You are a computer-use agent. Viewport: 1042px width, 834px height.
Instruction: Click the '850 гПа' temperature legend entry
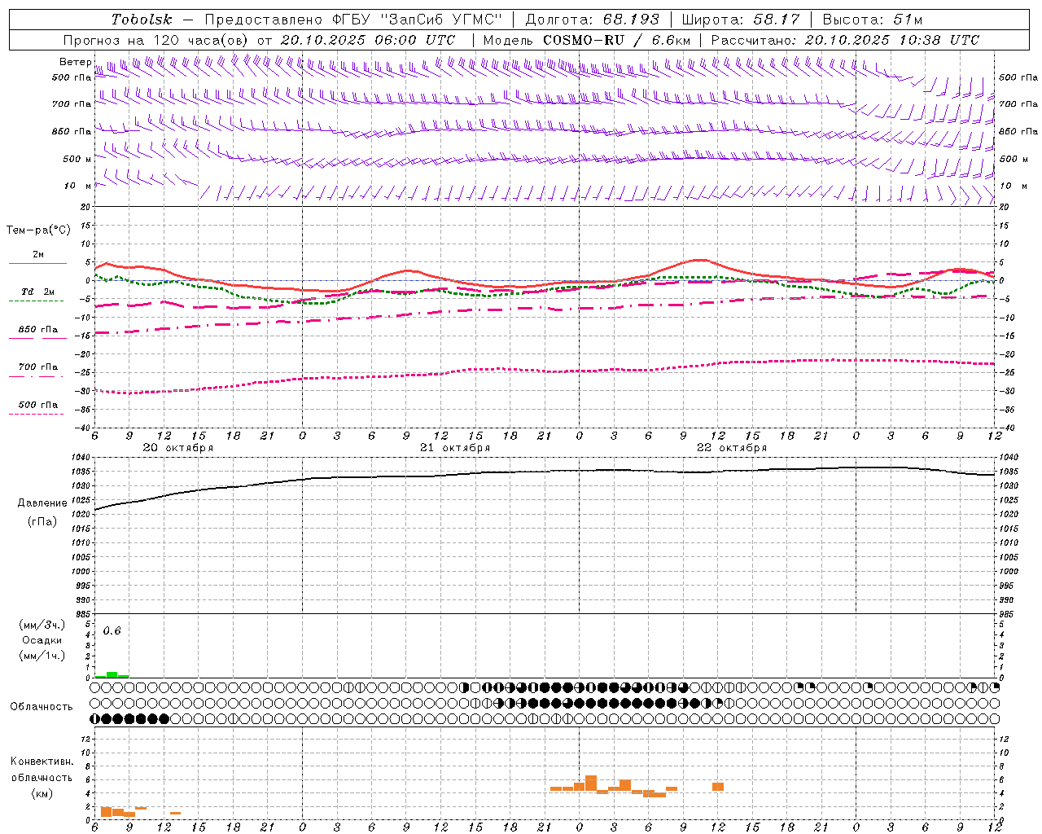coord(38,330)
